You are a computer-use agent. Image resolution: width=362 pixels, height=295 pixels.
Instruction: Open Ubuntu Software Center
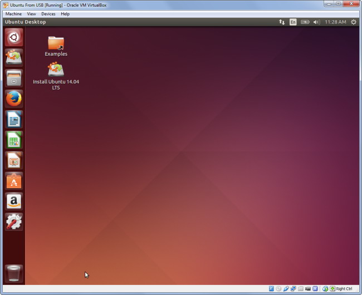14,181
